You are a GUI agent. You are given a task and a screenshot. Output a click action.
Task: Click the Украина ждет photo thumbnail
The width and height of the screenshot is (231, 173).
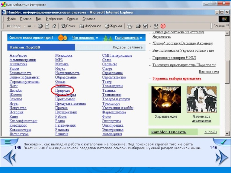(x=166, y=100)
